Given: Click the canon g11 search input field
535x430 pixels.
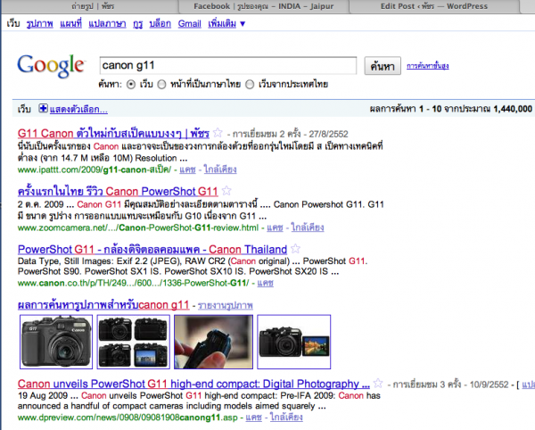Looking at the screenshot, I should click(x=228, y=65).
